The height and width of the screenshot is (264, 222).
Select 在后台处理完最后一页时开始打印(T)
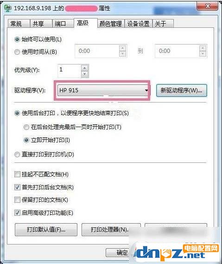coord(26,127)
